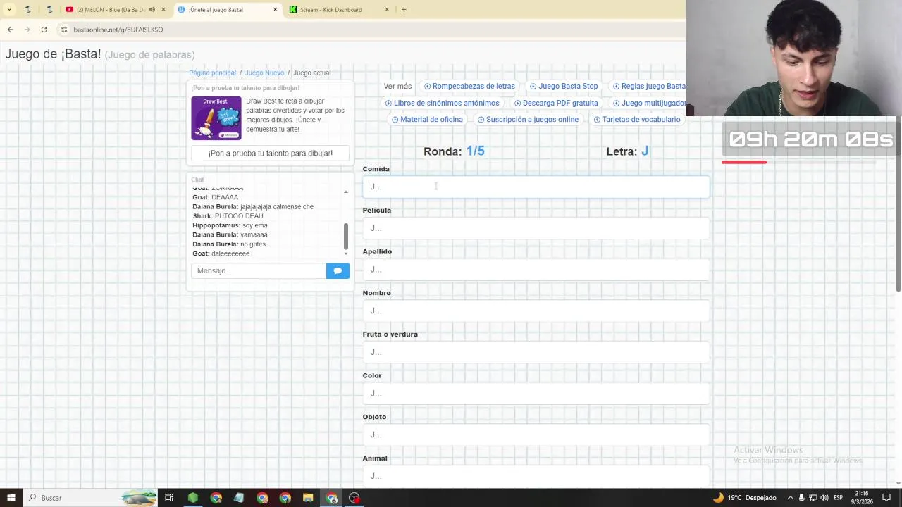Focus the Fruta o verdura answer field

536,352
